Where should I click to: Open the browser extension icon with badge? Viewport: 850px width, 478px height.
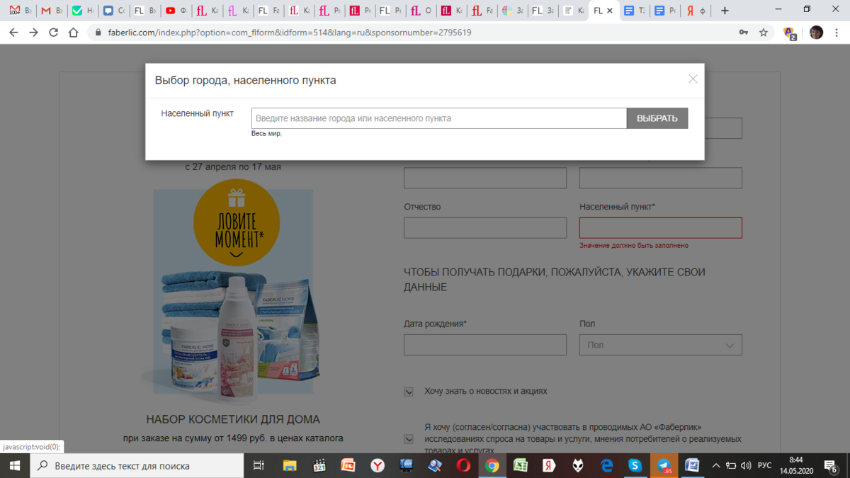(790, 33)
